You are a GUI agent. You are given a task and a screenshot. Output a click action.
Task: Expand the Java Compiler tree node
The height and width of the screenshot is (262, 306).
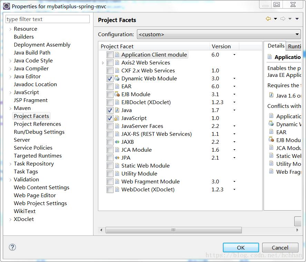(10, 69)
